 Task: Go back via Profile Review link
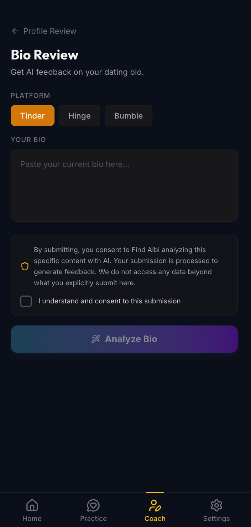pos(49,31)
